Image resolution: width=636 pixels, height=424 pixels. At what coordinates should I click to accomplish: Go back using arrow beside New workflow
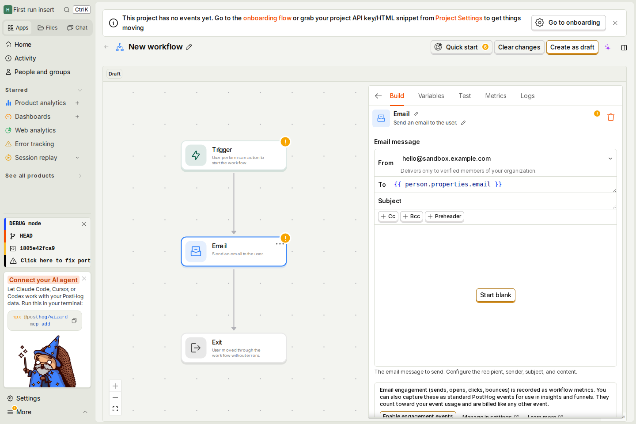(x=106, y=47)
